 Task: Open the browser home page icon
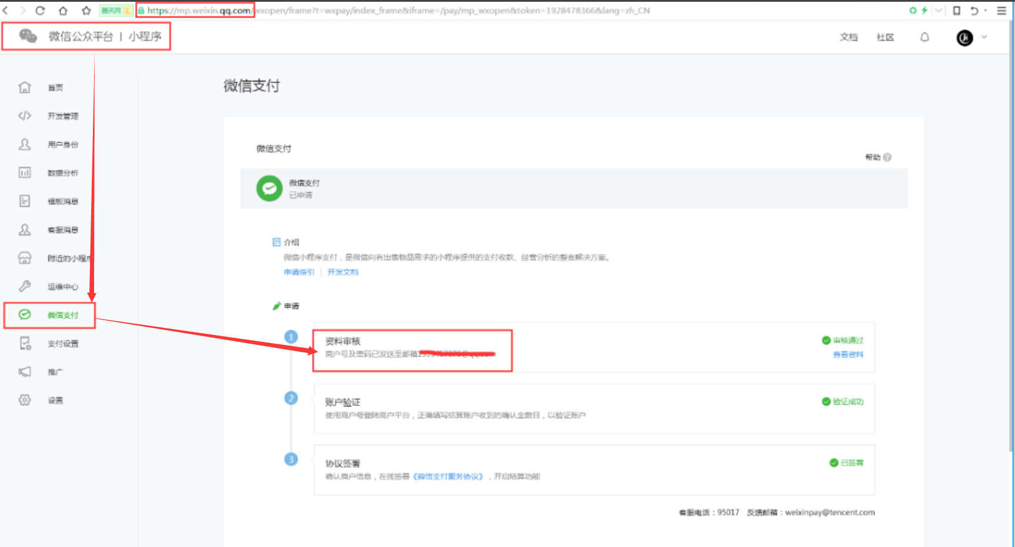(x=63, y=11)
